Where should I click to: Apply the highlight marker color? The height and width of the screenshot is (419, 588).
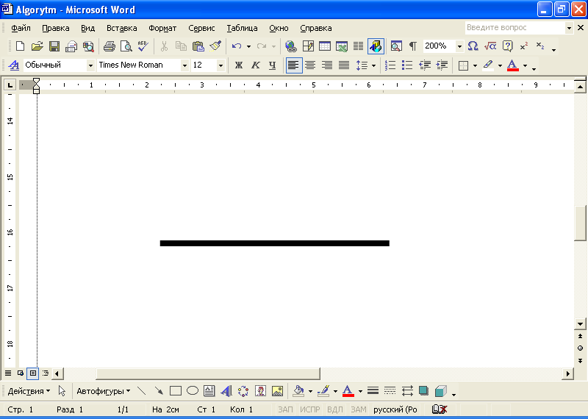[487, 65]
